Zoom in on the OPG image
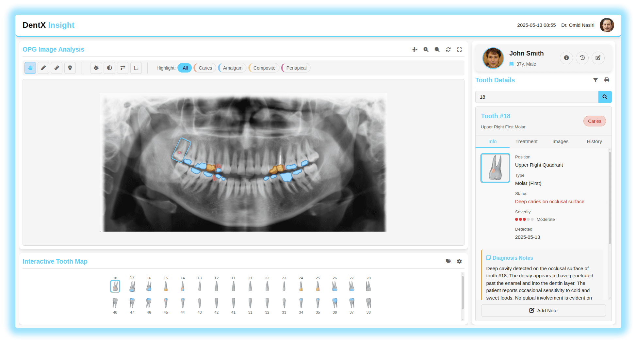Image resolution: width=637 pixels, height=343 pixels. [426, 50]
